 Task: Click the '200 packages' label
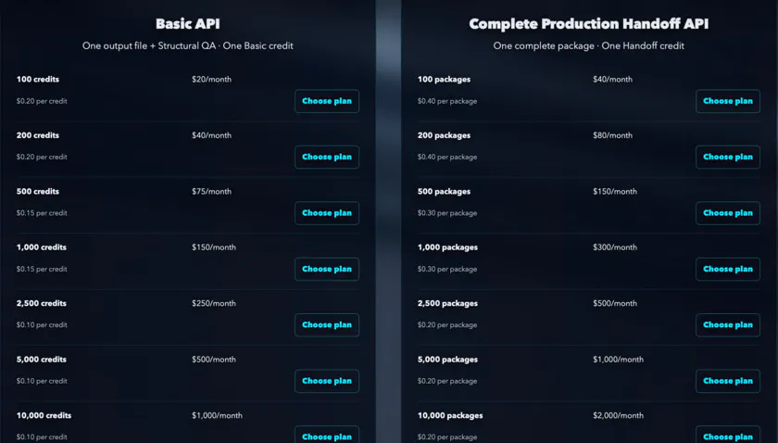[444, 135]
